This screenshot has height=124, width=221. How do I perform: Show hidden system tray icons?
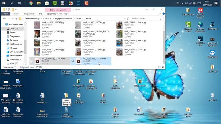(183, 3)
